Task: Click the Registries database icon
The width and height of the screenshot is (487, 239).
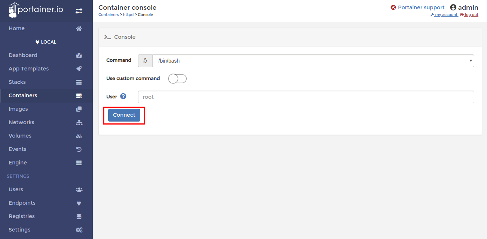Action: 79,217
